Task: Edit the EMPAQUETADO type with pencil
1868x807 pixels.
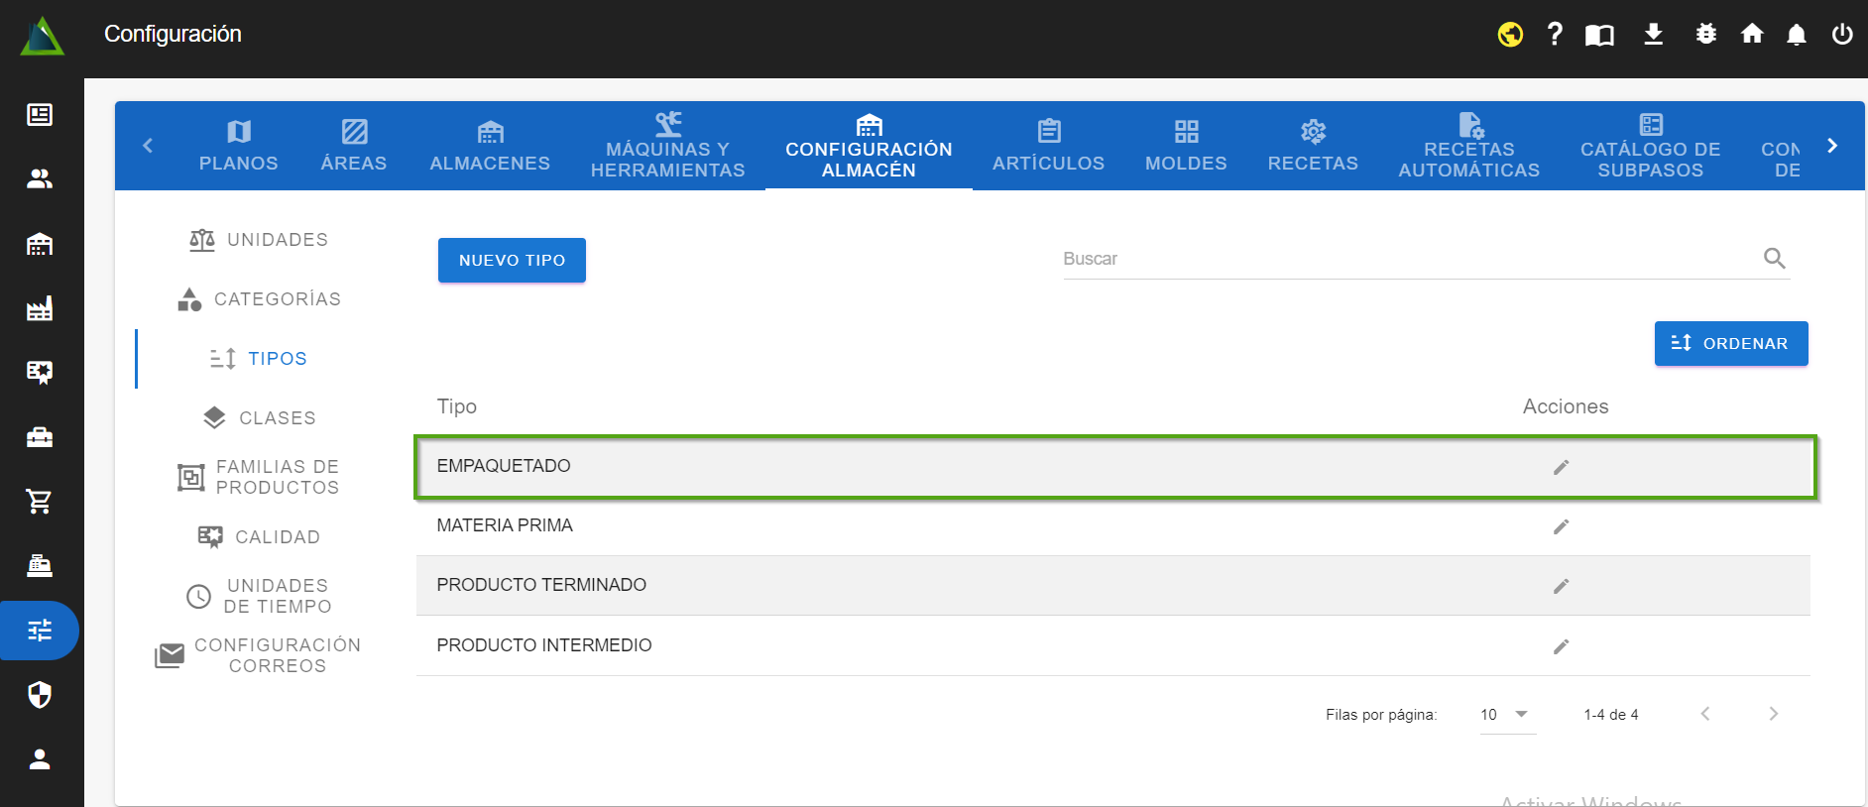Action: click(1561, 467)
